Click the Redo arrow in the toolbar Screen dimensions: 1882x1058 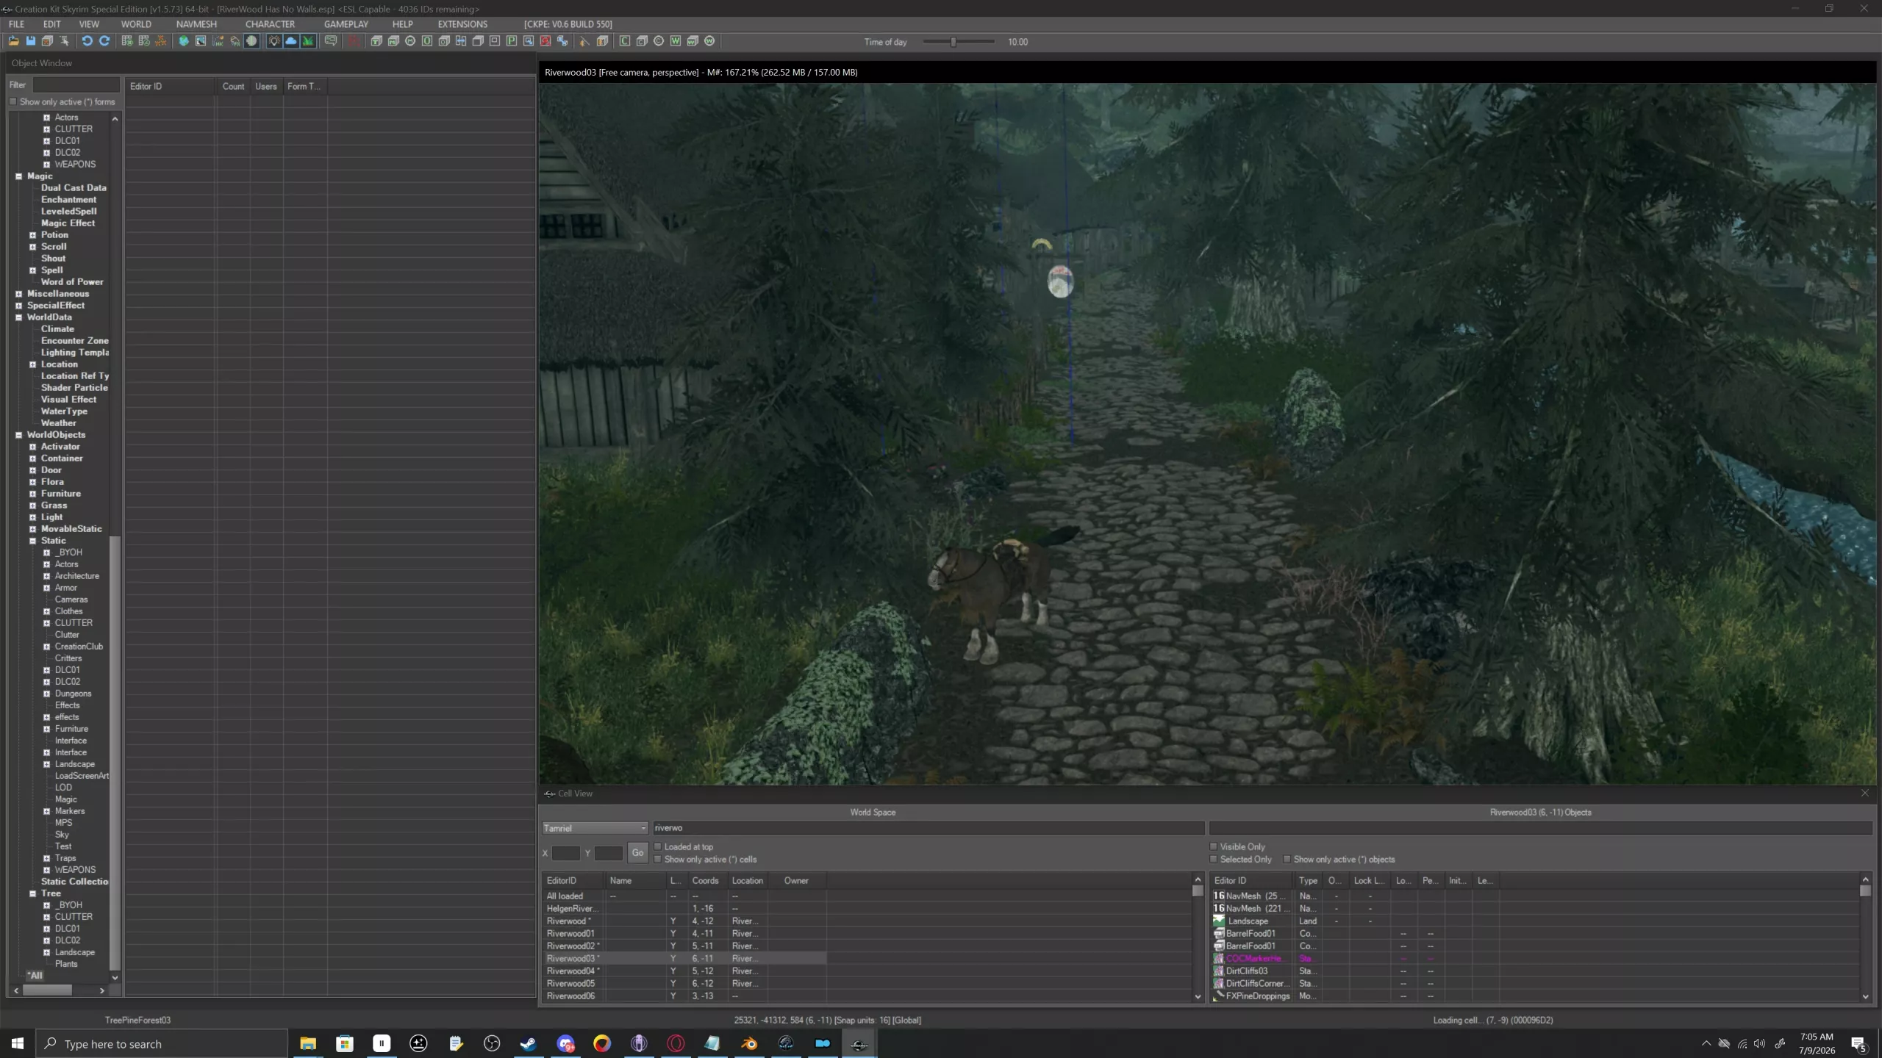tap(104, 41)
